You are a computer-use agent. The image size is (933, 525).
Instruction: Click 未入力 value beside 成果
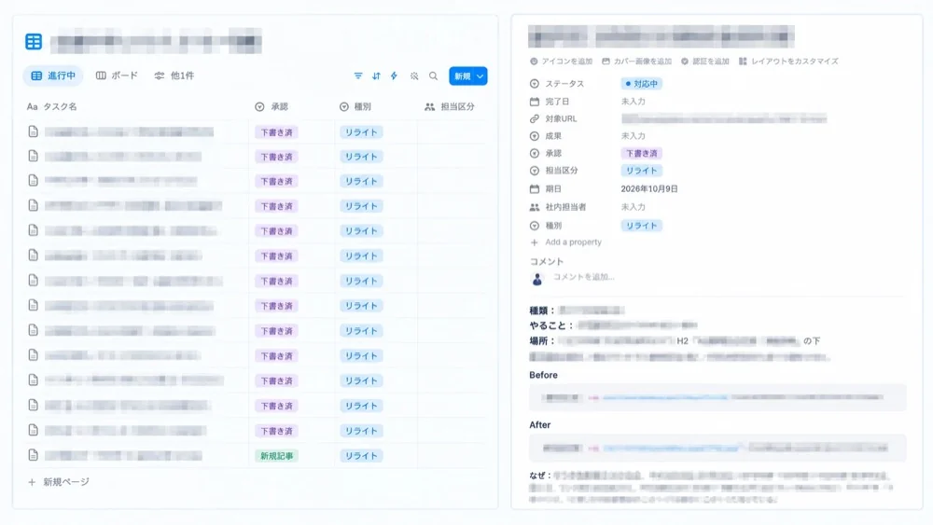(634, 136)
